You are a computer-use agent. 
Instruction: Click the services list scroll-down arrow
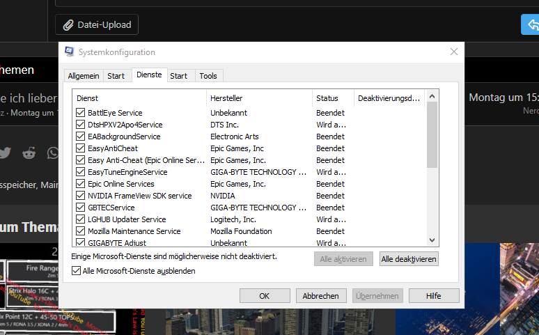432,239
